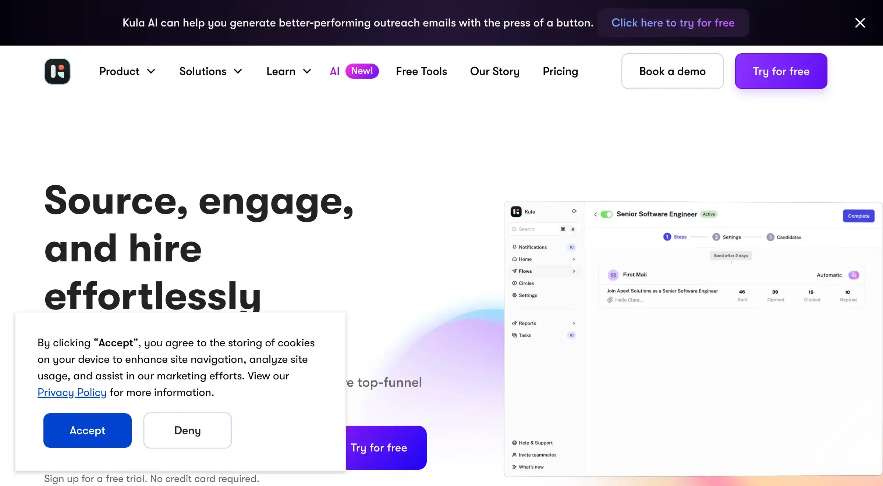Expand the Solutions dropdown menu
Image resolution: width=883 pixels, height=486 pixels.
(x=210, y=71)
